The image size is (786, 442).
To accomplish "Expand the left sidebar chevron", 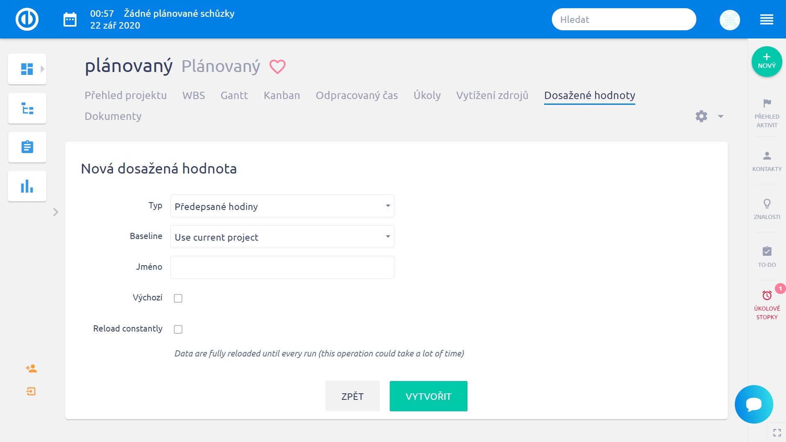I will (56, 212).
